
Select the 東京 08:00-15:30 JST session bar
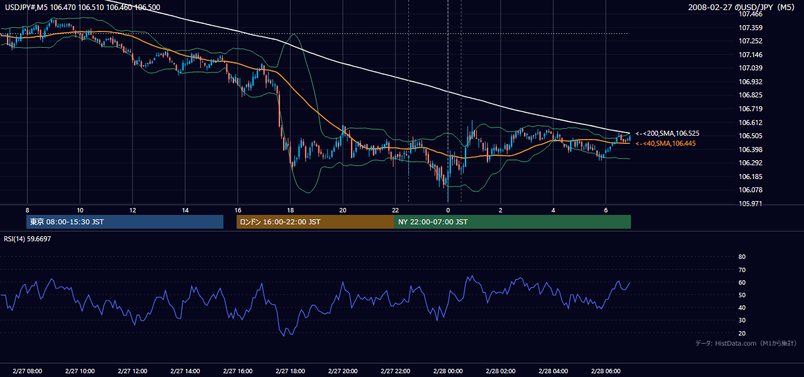click(x=125, y=222)
